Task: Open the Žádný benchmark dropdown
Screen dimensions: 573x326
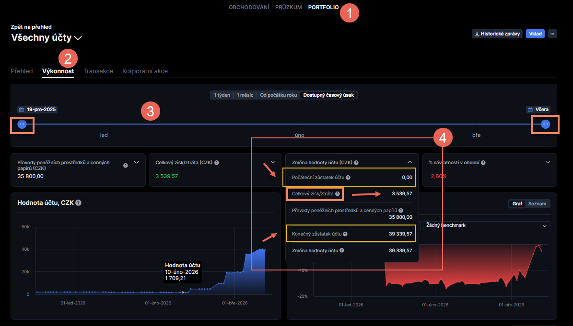Action: (x=484, y=225)
